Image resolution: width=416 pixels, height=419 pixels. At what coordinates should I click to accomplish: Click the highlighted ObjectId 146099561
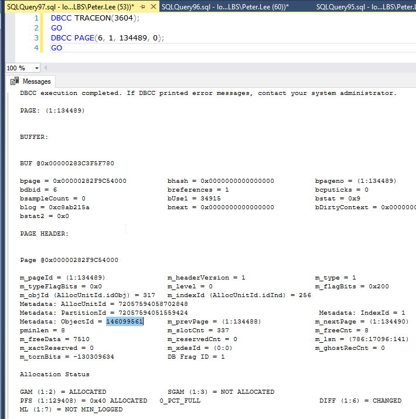(124, 321)
